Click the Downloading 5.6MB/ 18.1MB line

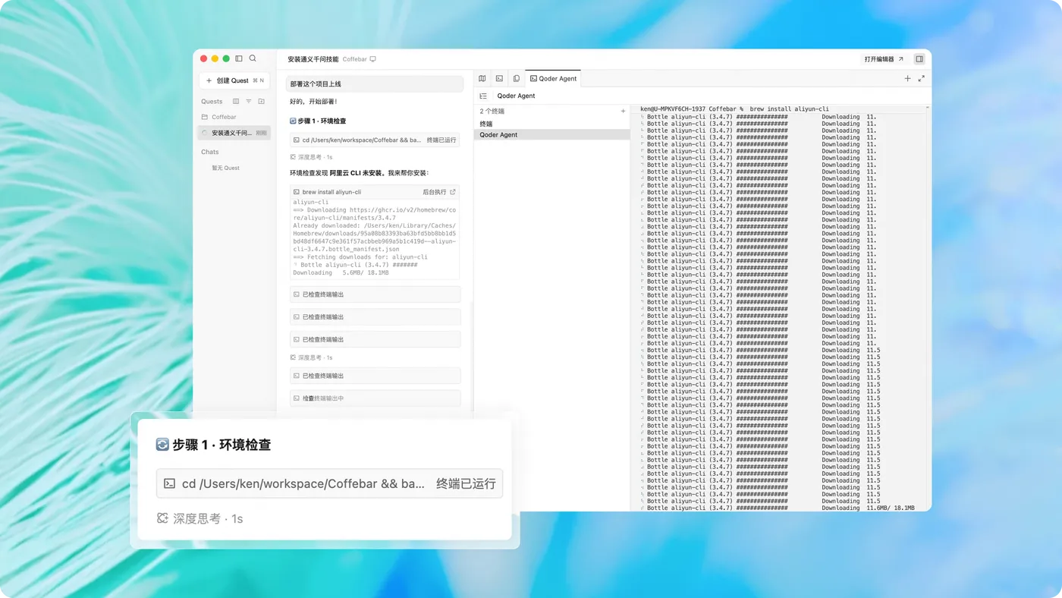click(341, 272)
